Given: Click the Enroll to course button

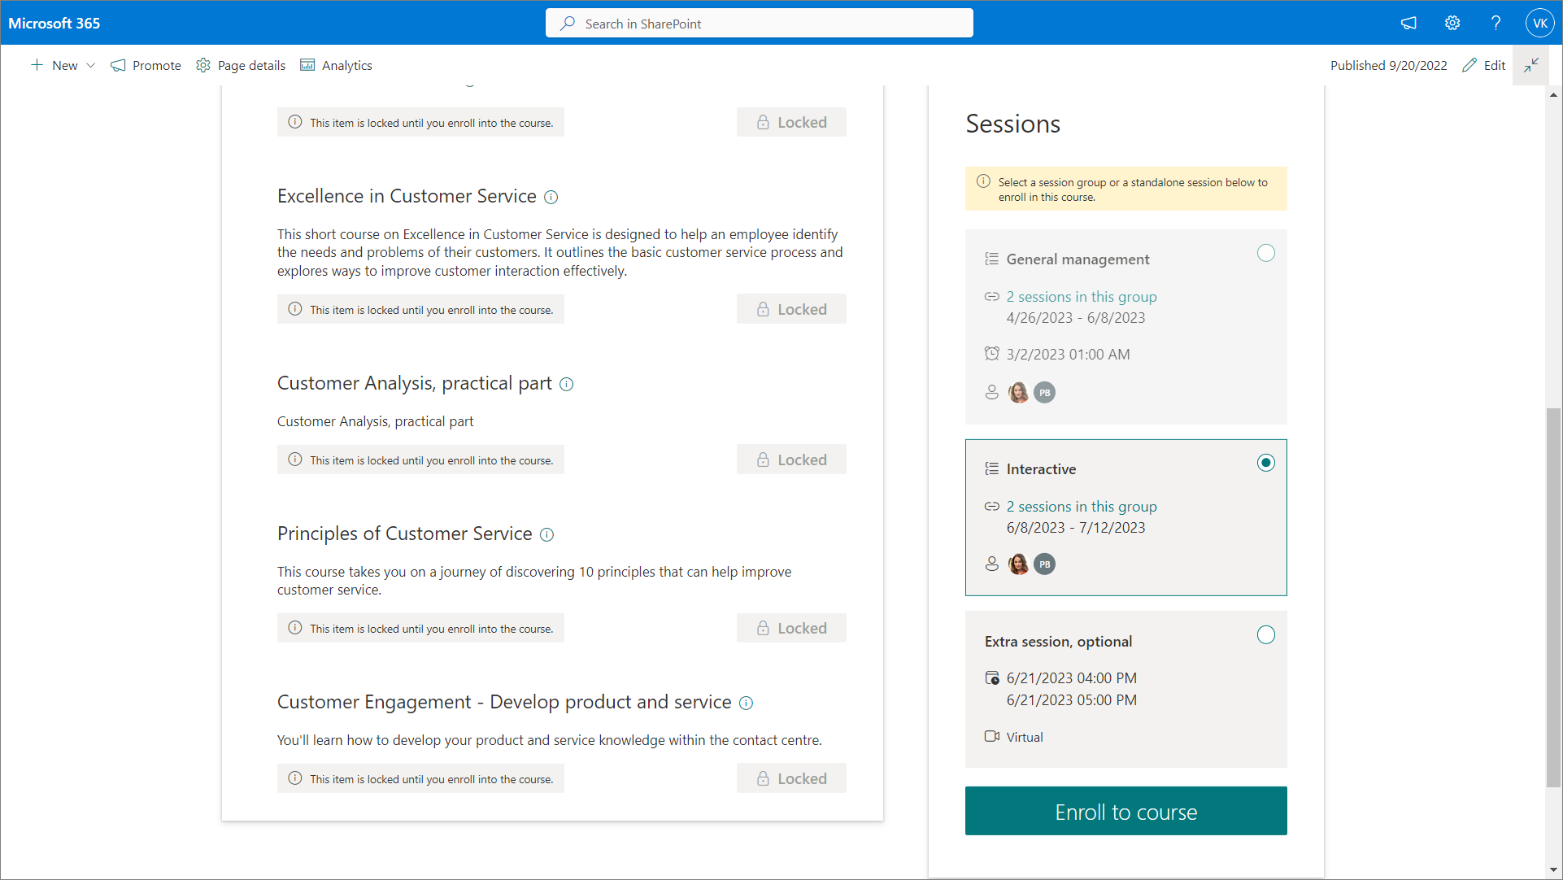Looking at the screenshot, I should (x=1125, y=811).
